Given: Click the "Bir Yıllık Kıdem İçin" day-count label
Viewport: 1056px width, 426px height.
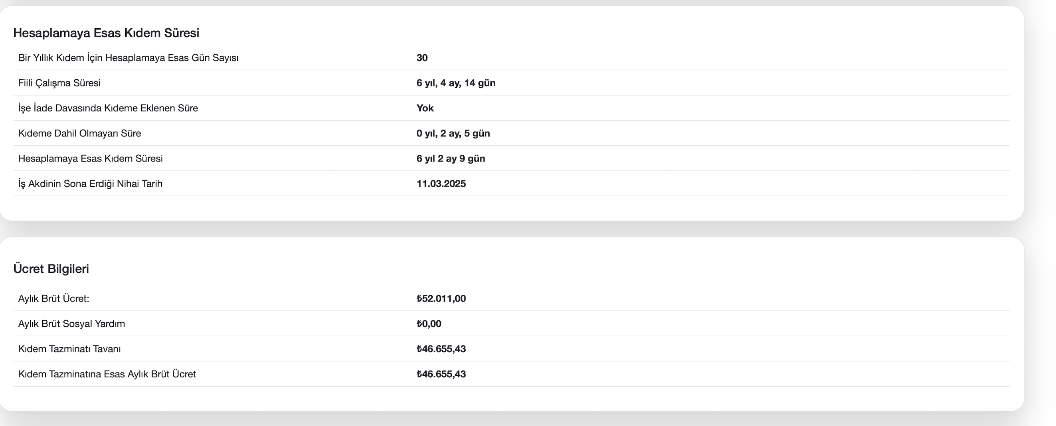Looking at the screenshot, I should pos(129,58).
